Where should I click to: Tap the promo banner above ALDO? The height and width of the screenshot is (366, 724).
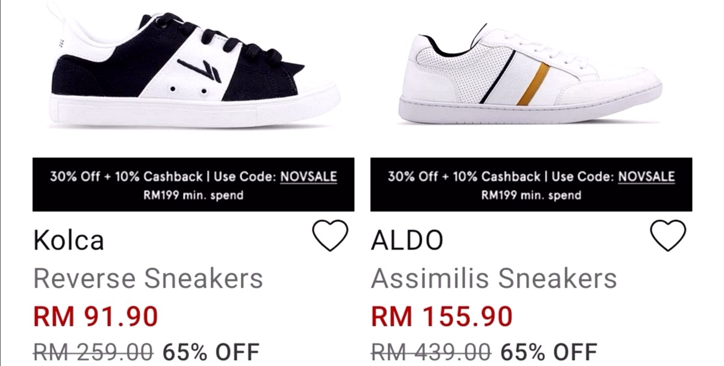531,185
